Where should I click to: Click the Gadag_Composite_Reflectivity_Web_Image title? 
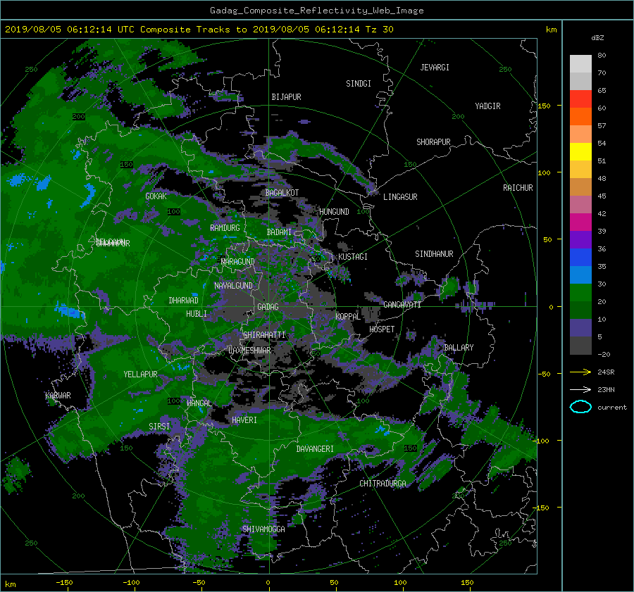(x=316, y=11)
